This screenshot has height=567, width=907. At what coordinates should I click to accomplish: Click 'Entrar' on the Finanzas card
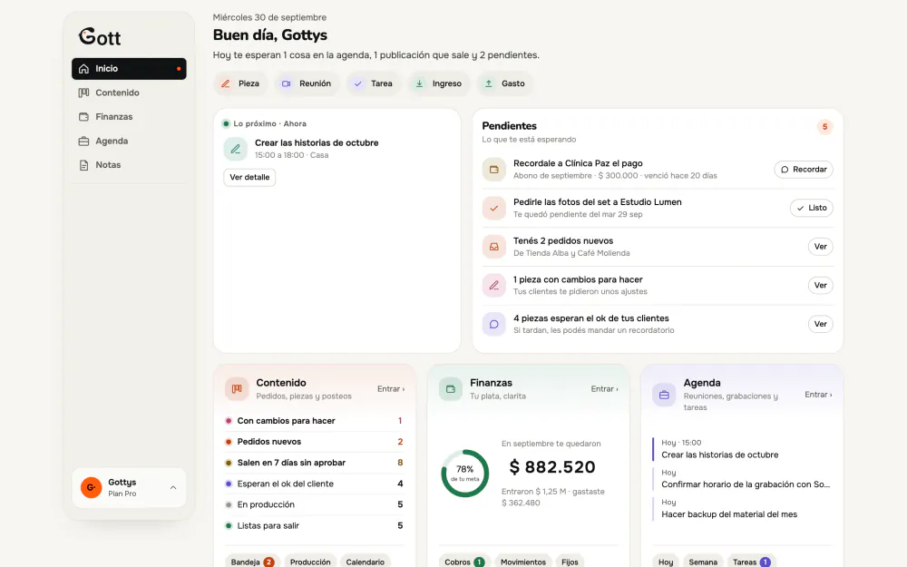tap(604, 389)
